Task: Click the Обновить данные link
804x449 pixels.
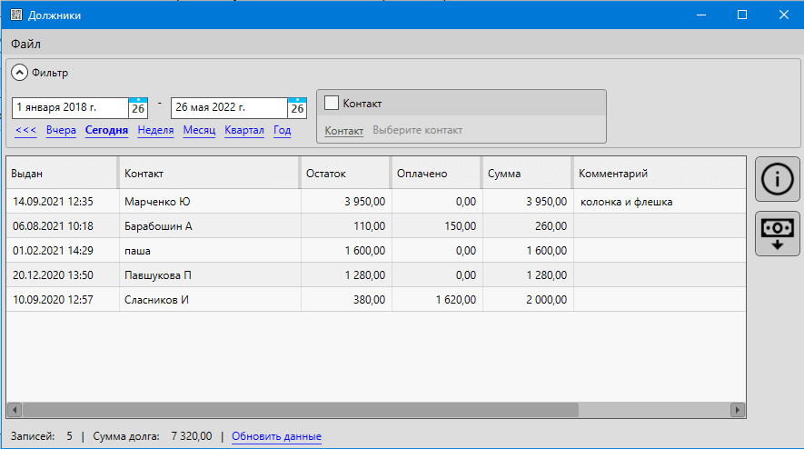Action: (x=276, y=436)
